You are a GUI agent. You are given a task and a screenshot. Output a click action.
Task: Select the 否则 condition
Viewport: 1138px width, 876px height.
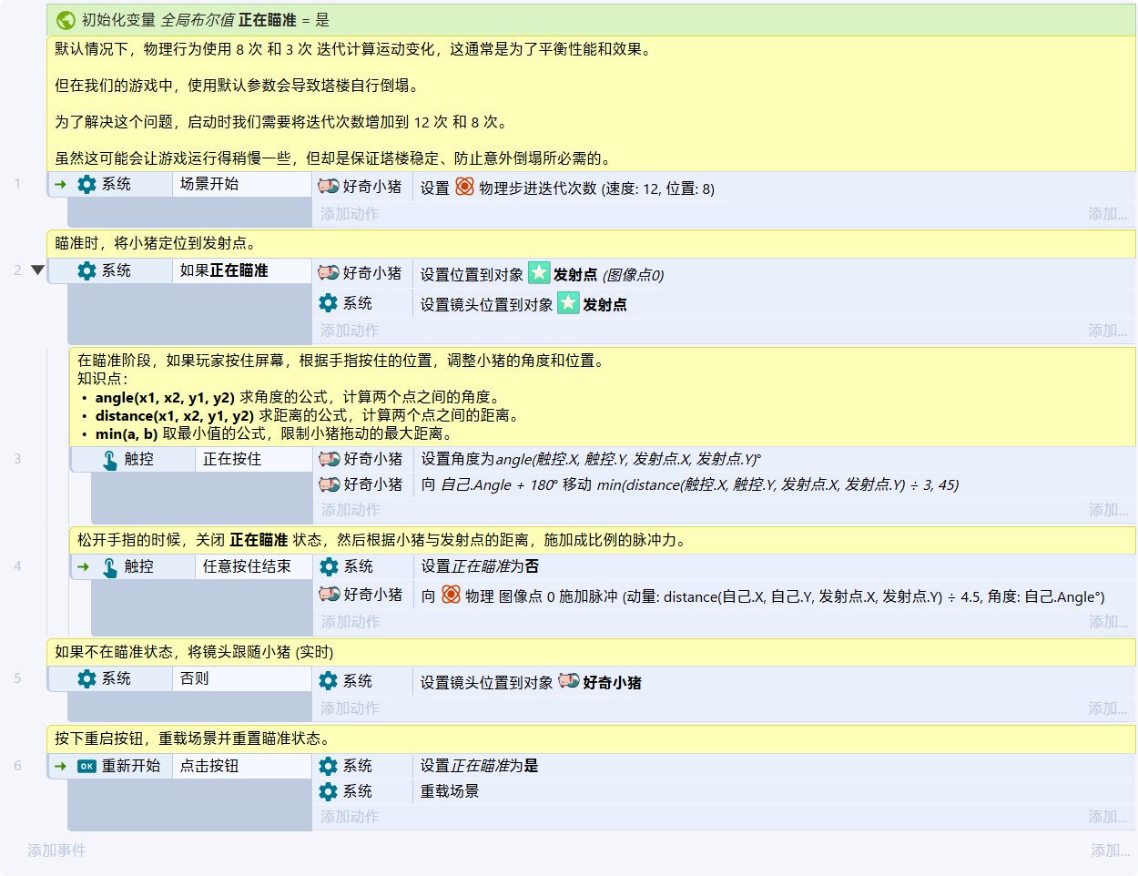pyautogui.click(x=241, y=678)
